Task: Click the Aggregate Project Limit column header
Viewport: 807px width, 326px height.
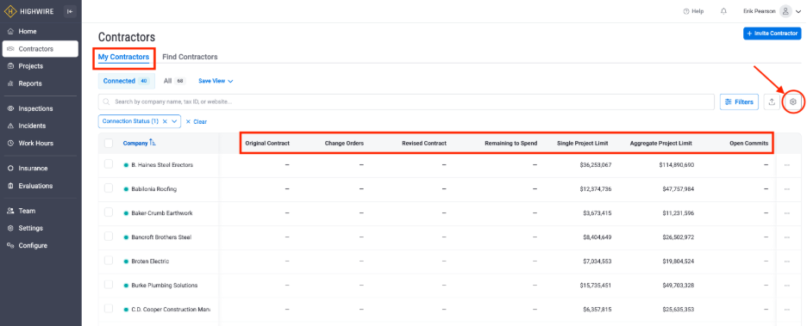Action: (x=660, y=144)
